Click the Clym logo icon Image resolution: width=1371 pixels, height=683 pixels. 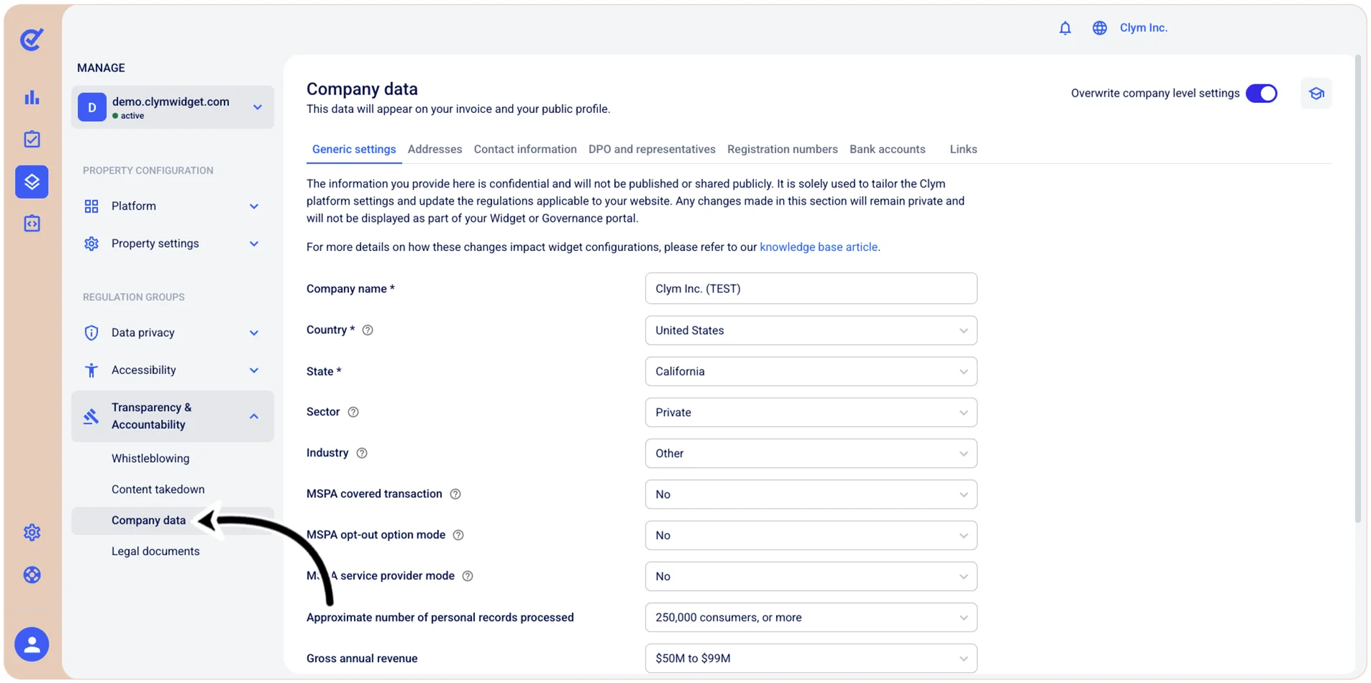[x=31, y=39]
